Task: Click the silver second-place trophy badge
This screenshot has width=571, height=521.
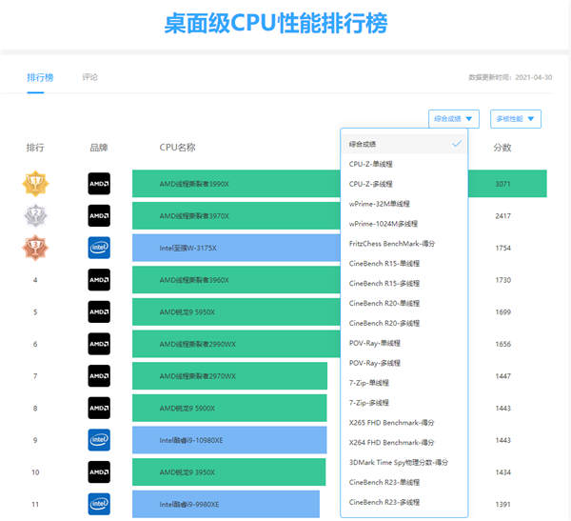Action: [35, 215]
